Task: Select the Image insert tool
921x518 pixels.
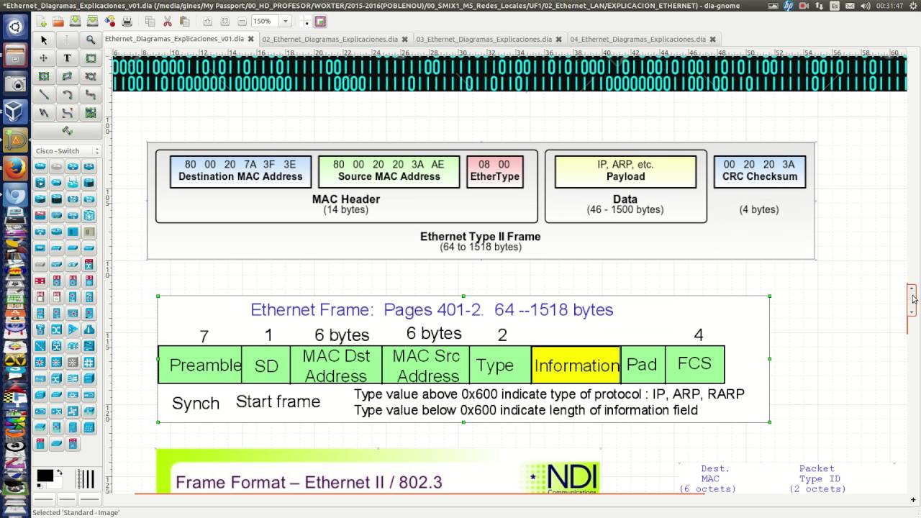Action: (90, 113)
